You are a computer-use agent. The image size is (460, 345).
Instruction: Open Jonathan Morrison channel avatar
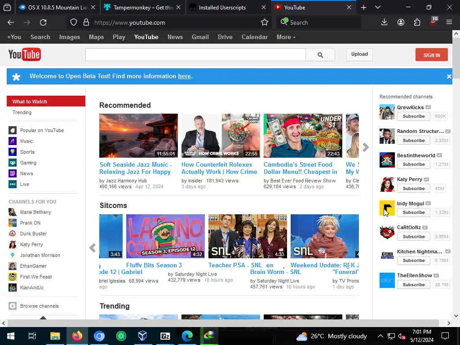(12, 255)
